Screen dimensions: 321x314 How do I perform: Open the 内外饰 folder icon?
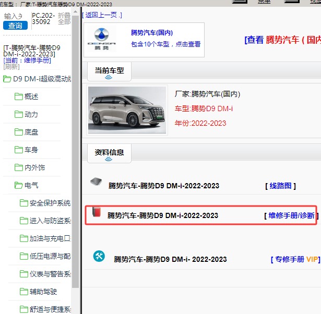(19, 168)
